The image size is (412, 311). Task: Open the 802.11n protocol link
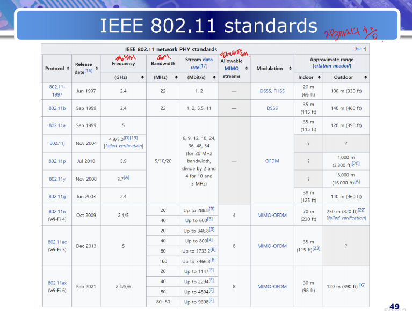point(57,211)
